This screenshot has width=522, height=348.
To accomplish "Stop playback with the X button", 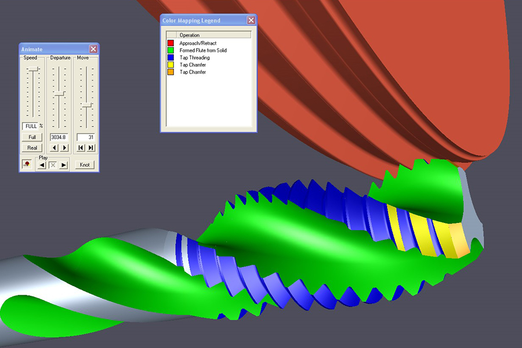I will click(x=53, y=165).
